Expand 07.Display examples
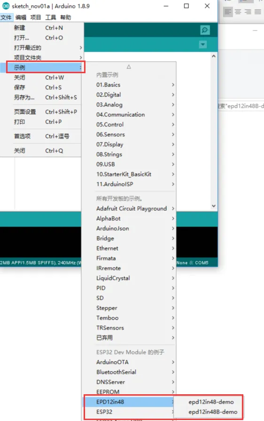This screenshot has height=421, width=264. 129,144
